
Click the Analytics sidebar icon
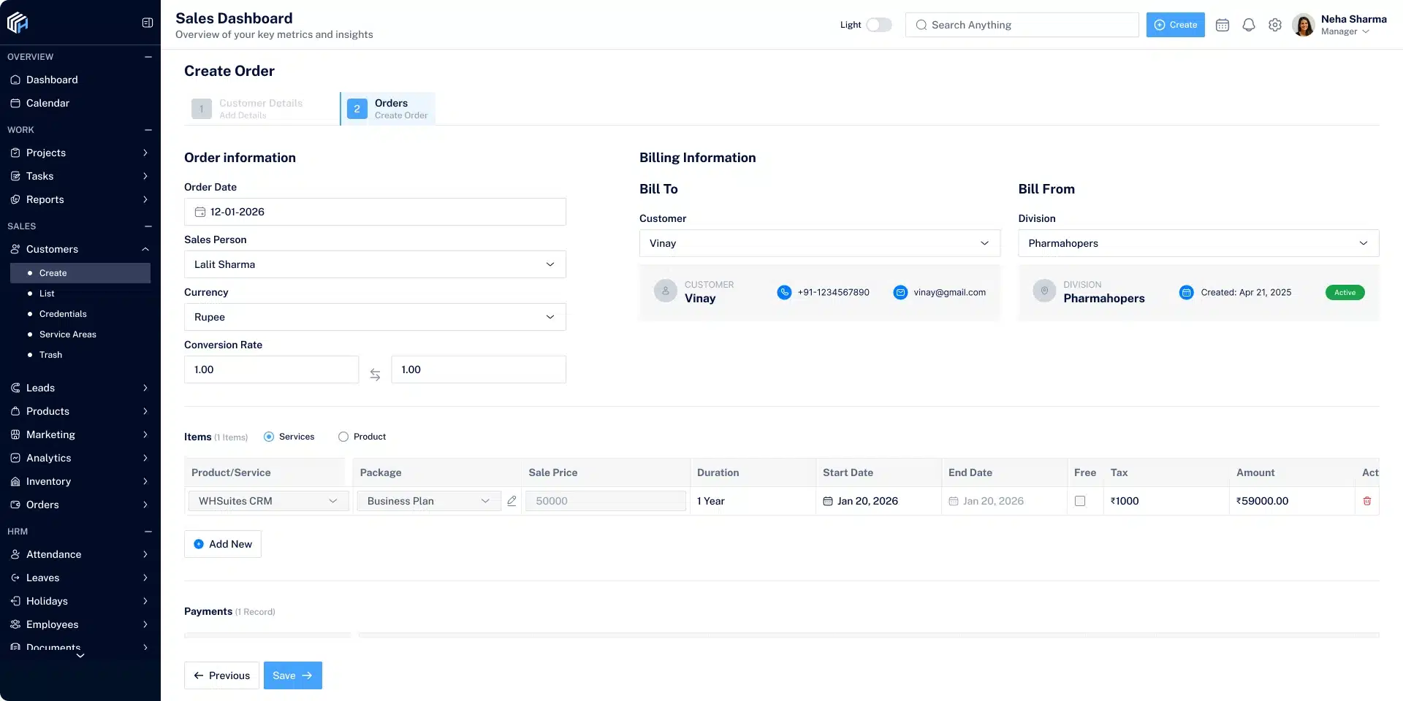tap(15, 458)
